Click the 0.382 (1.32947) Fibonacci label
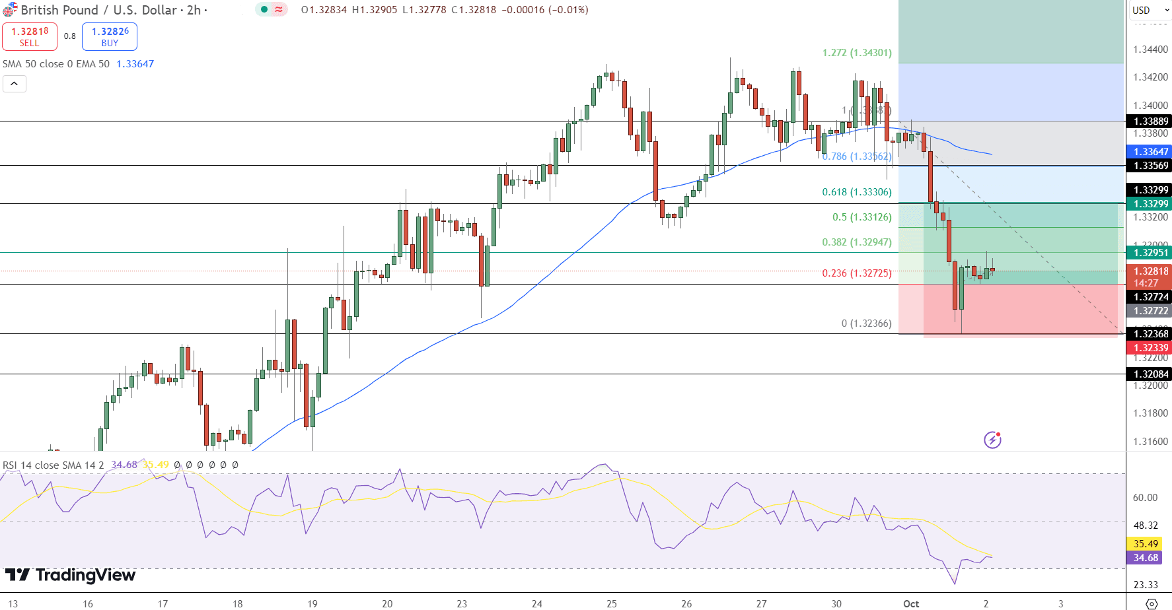 857,242
